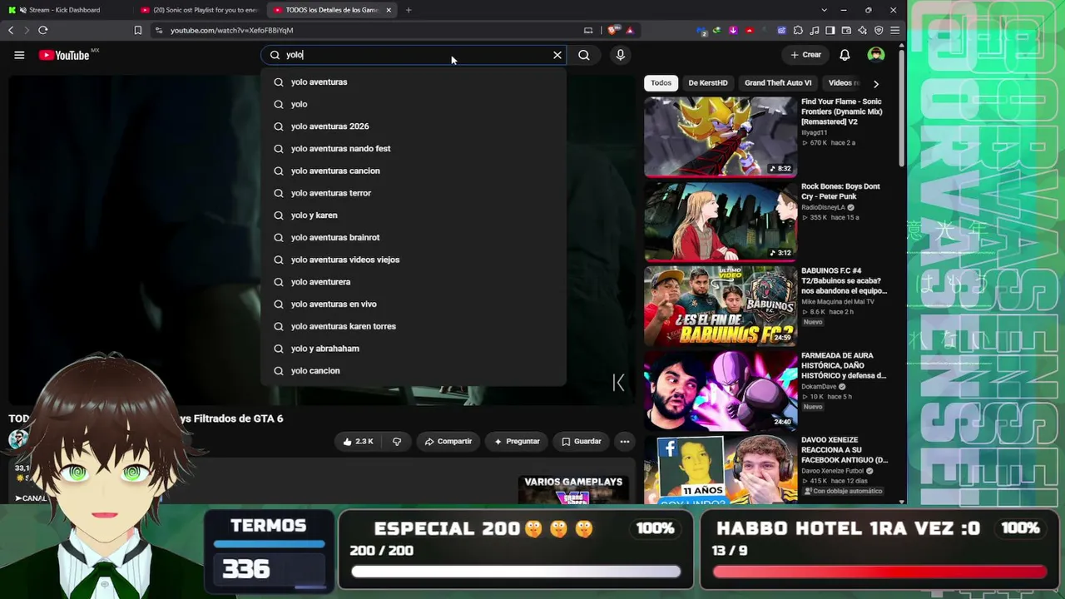This screenshot has width=1065, height=599.
Task: Focus the search field containing yolo
Action: click(x=414, y=55)
